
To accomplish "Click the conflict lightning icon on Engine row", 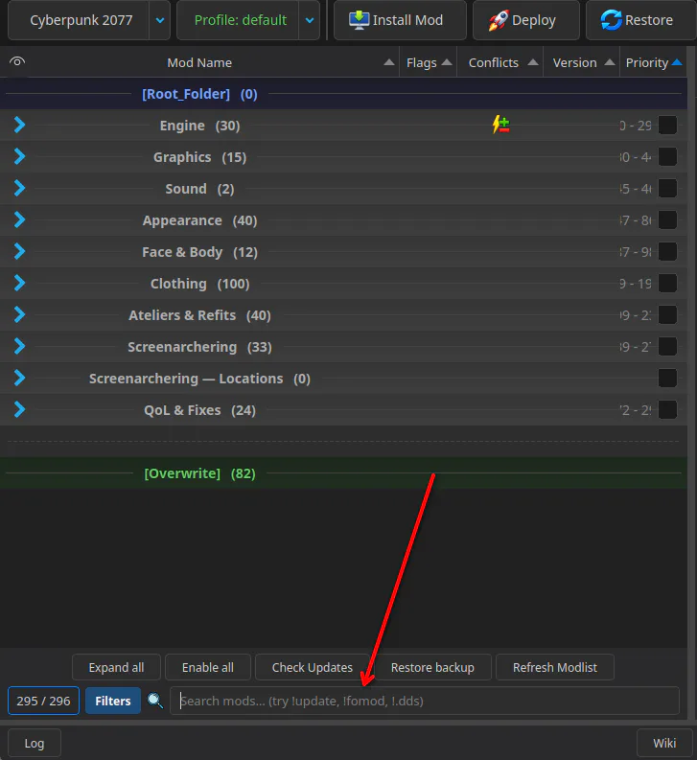I will click(500, 125).
